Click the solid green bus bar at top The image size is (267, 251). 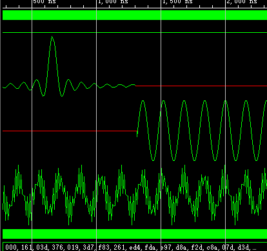click(x=135, y=15)
